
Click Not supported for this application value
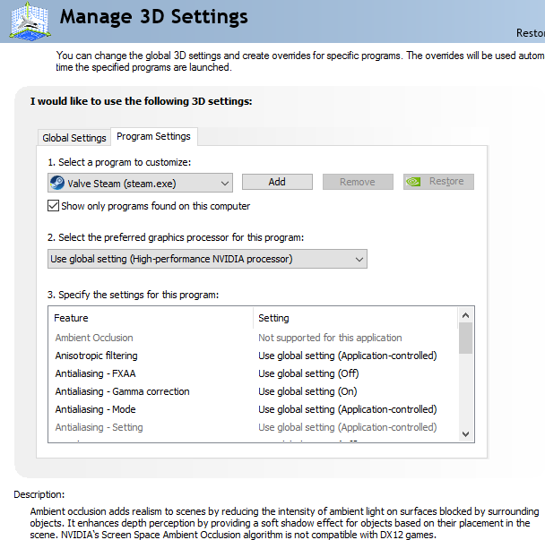click(330, 338)
